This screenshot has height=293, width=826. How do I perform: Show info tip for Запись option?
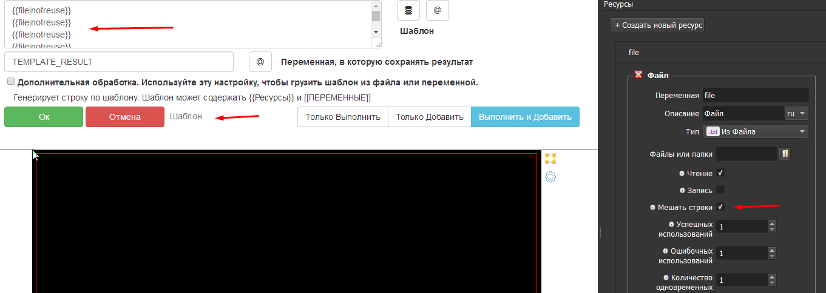point(682,190)
